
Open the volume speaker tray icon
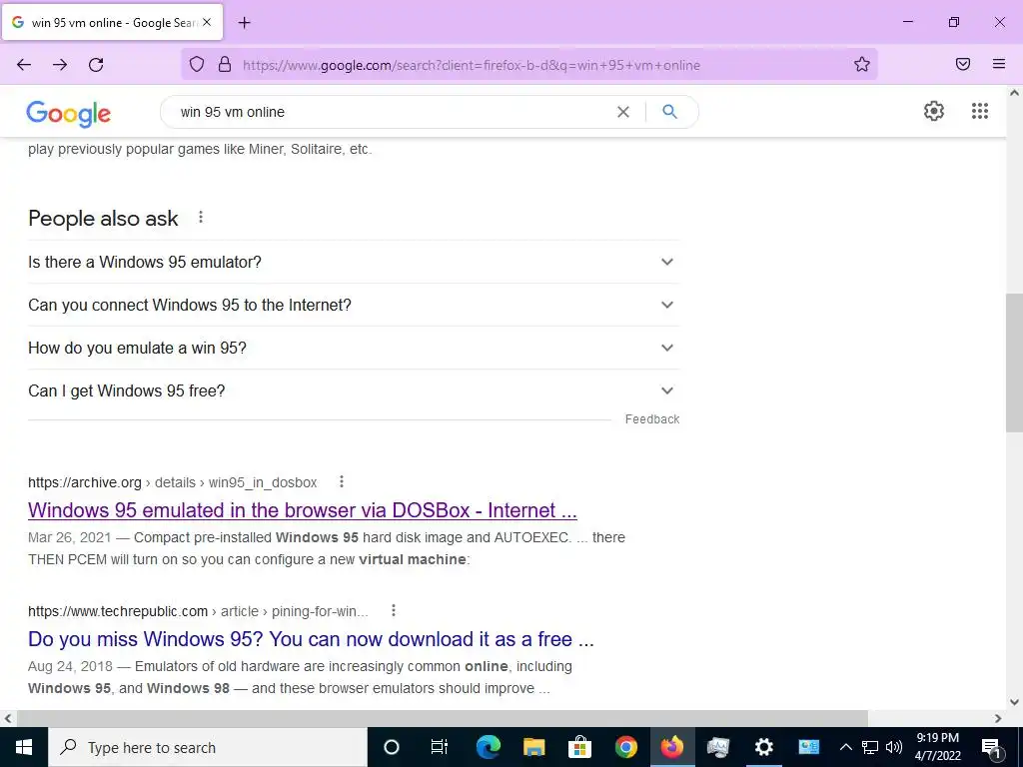pos(894,747)
